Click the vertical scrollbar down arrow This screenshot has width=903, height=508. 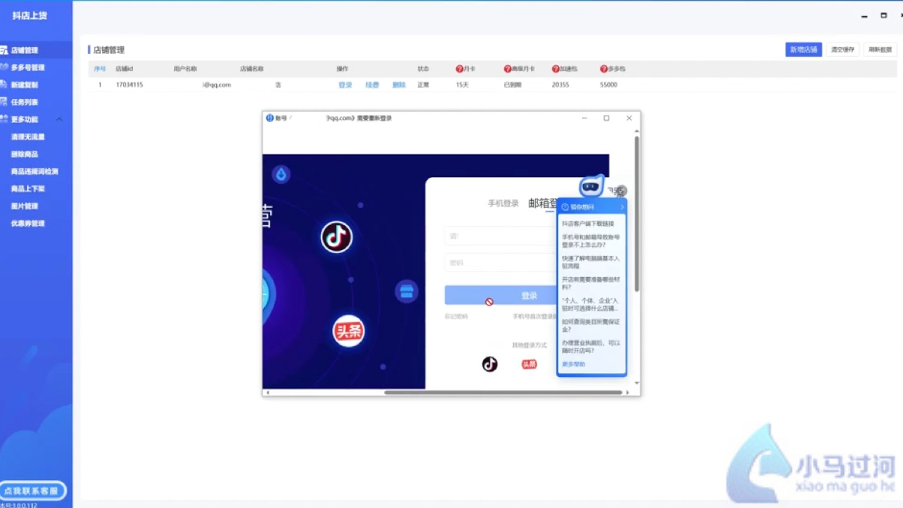636,383
